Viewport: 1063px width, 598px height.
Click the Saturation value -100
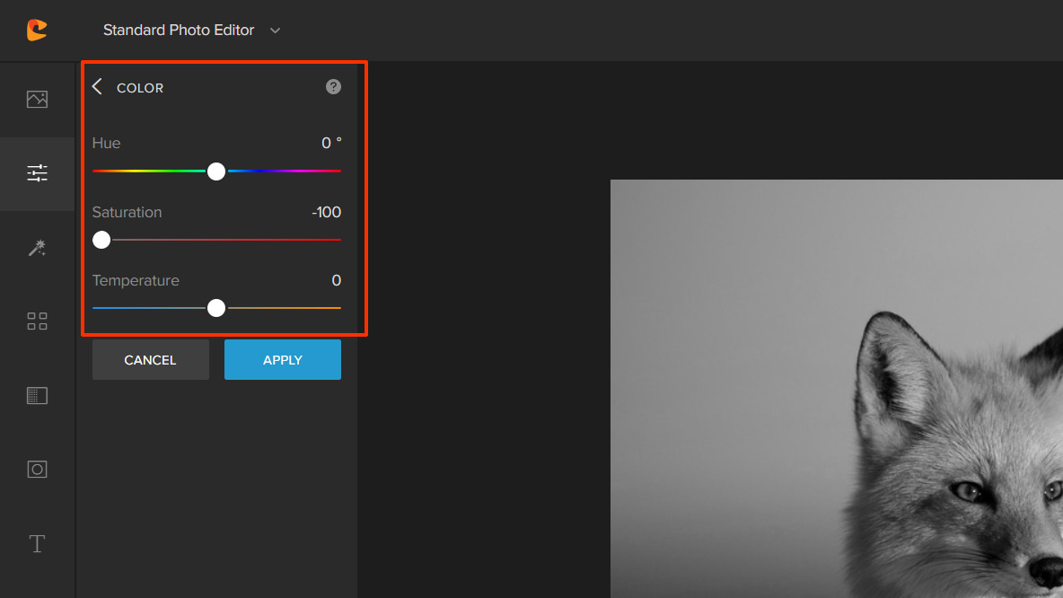(326, 212)
